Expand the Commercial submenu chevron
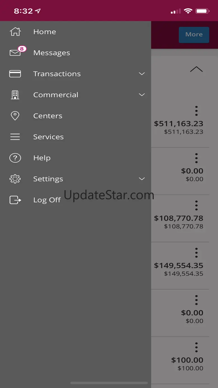 click(142, 95)
